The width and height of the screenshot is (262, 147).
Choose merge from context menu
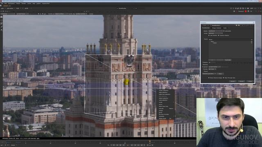pyautogui.click(x=161, y=111)
